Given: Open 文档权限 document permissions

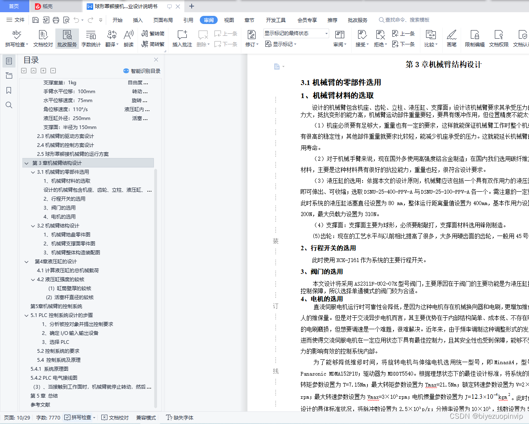Looking at the screenshot, I should pyautogui.click(x=499, y=39).
